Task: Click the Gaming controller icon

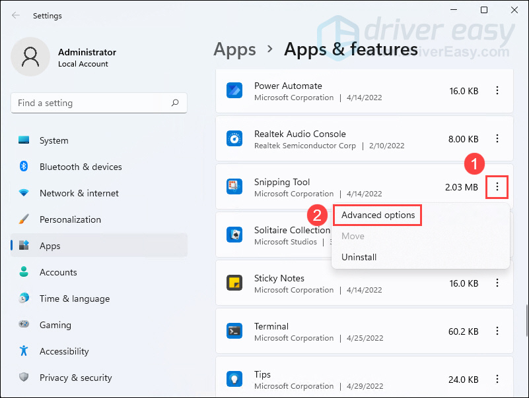Action: click(24, 324)
